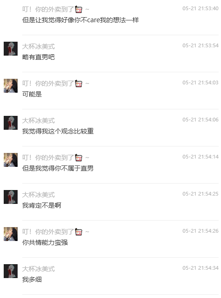
Task: Click avatar beside message 你共情能力蛮强
Action: tap(11, 234)
